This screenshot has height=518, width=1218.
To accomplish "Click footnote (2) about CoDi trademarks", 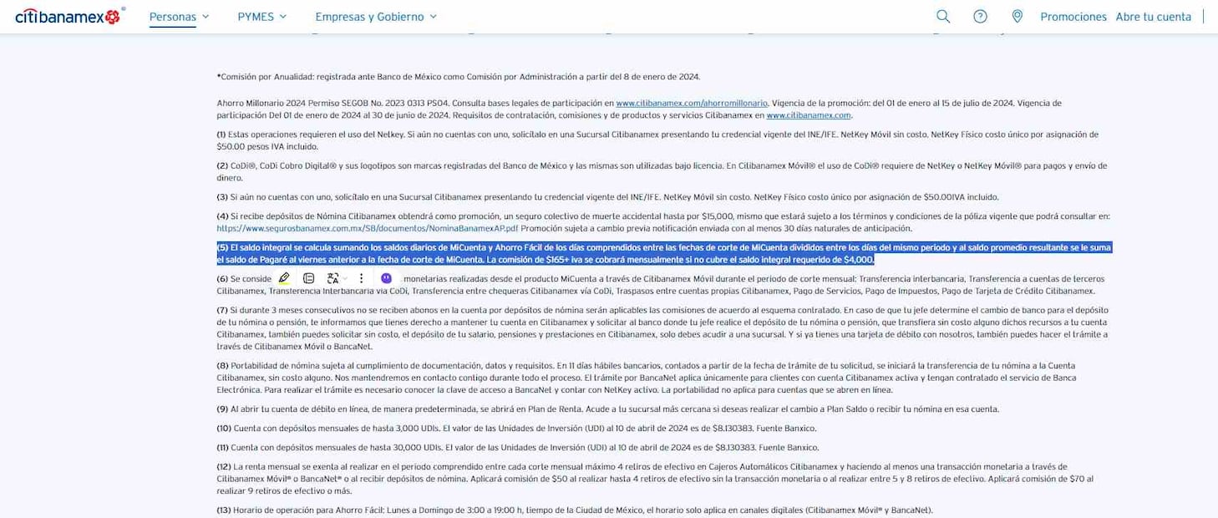I will point(662,172).
